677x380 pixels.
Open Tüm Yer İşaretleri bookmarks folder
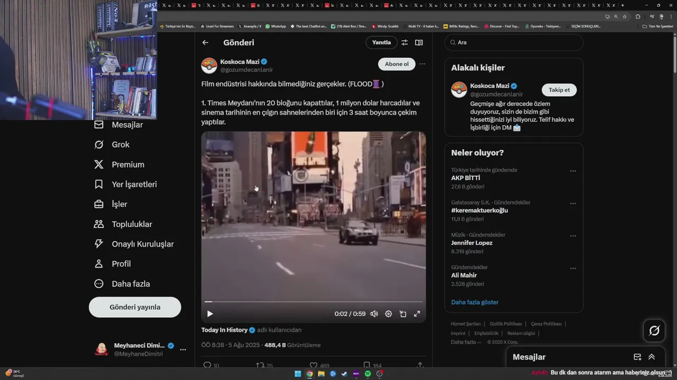pos(657,26)
